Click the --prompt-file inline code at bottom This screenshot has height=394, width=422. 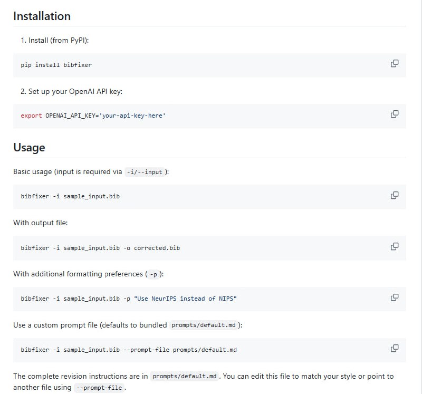[99, 388]
